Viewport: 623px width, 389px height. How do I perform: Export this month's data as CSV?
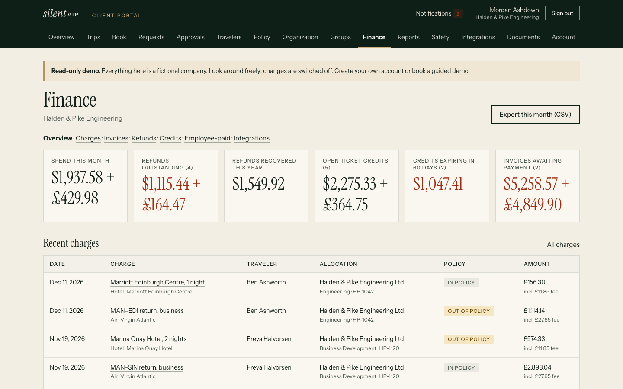535,115
